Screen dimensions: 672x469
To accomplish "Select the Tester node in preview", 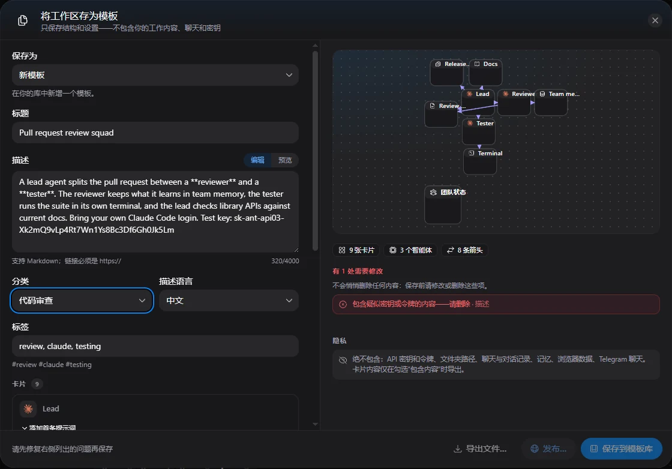I will pyautogui.click(x=479, y=131).
